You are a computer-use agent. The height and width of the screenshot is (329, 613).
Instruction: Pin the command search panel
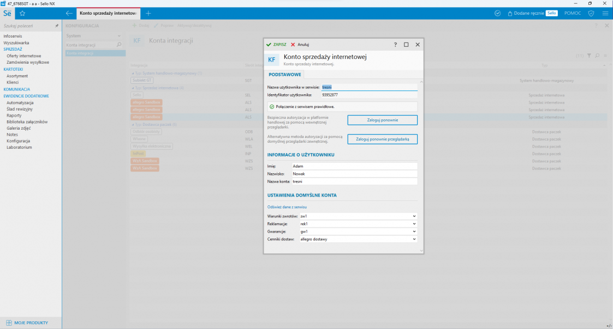tap(57, 26)
